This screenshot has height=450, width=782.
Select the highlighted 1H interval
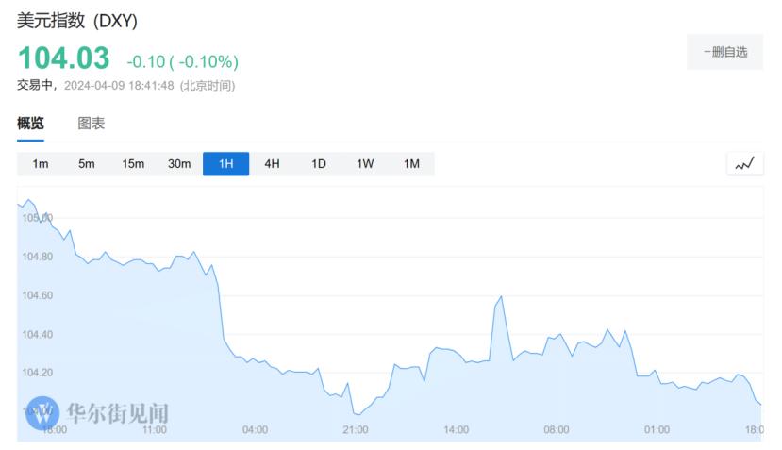tap(225, 164)
